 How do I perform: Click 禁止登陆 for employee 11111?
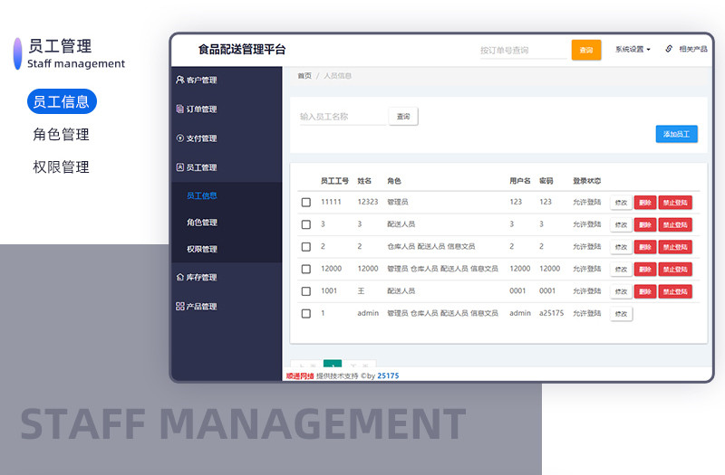click(675, 203)
